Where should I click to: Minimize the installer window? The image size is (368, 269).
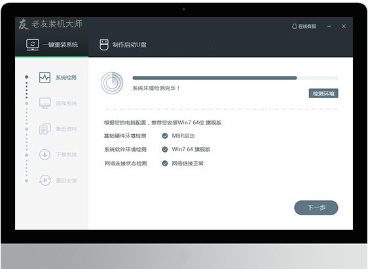(x=329, y=26)
